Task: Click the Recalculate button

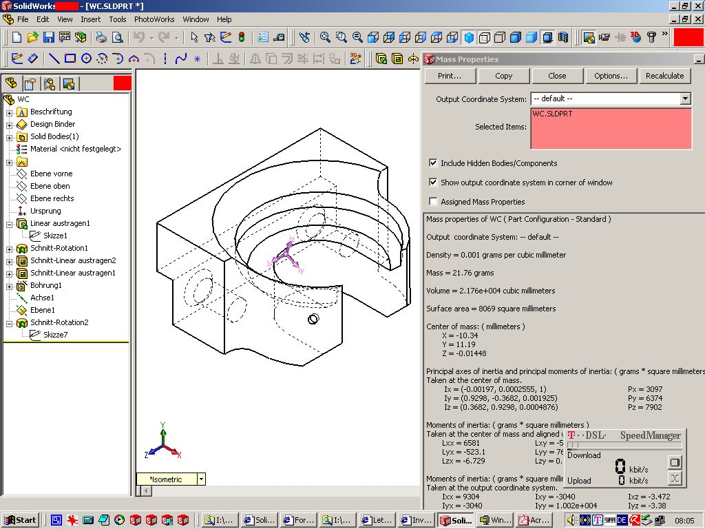Action: coord(664,76)
